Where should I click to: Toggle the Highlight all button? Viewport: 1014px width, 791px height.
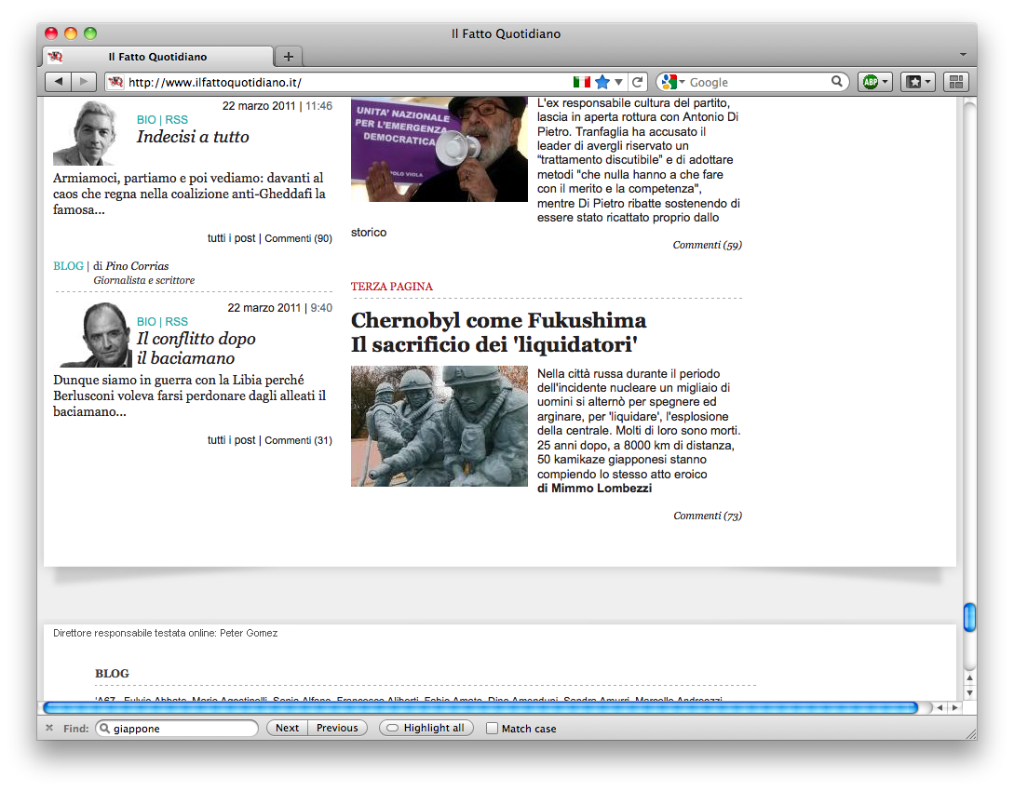(426, 728)
